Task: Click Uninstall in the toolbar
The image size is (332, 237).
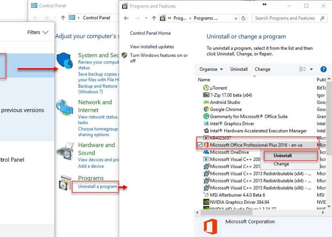Action: [239, 69]
